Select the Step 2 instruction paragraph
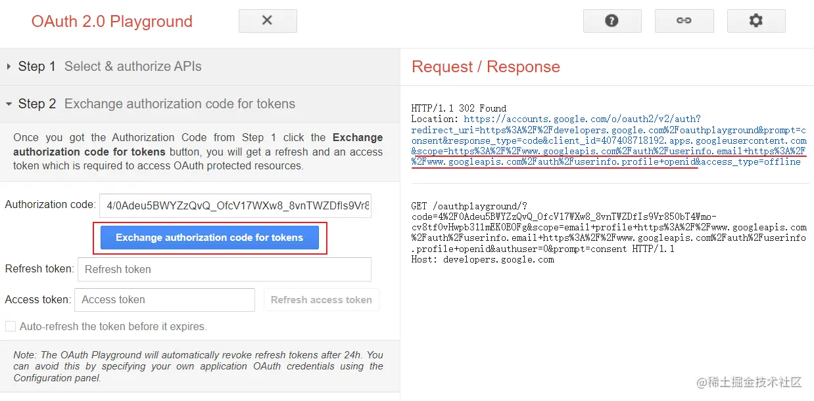 pos(199,152)
